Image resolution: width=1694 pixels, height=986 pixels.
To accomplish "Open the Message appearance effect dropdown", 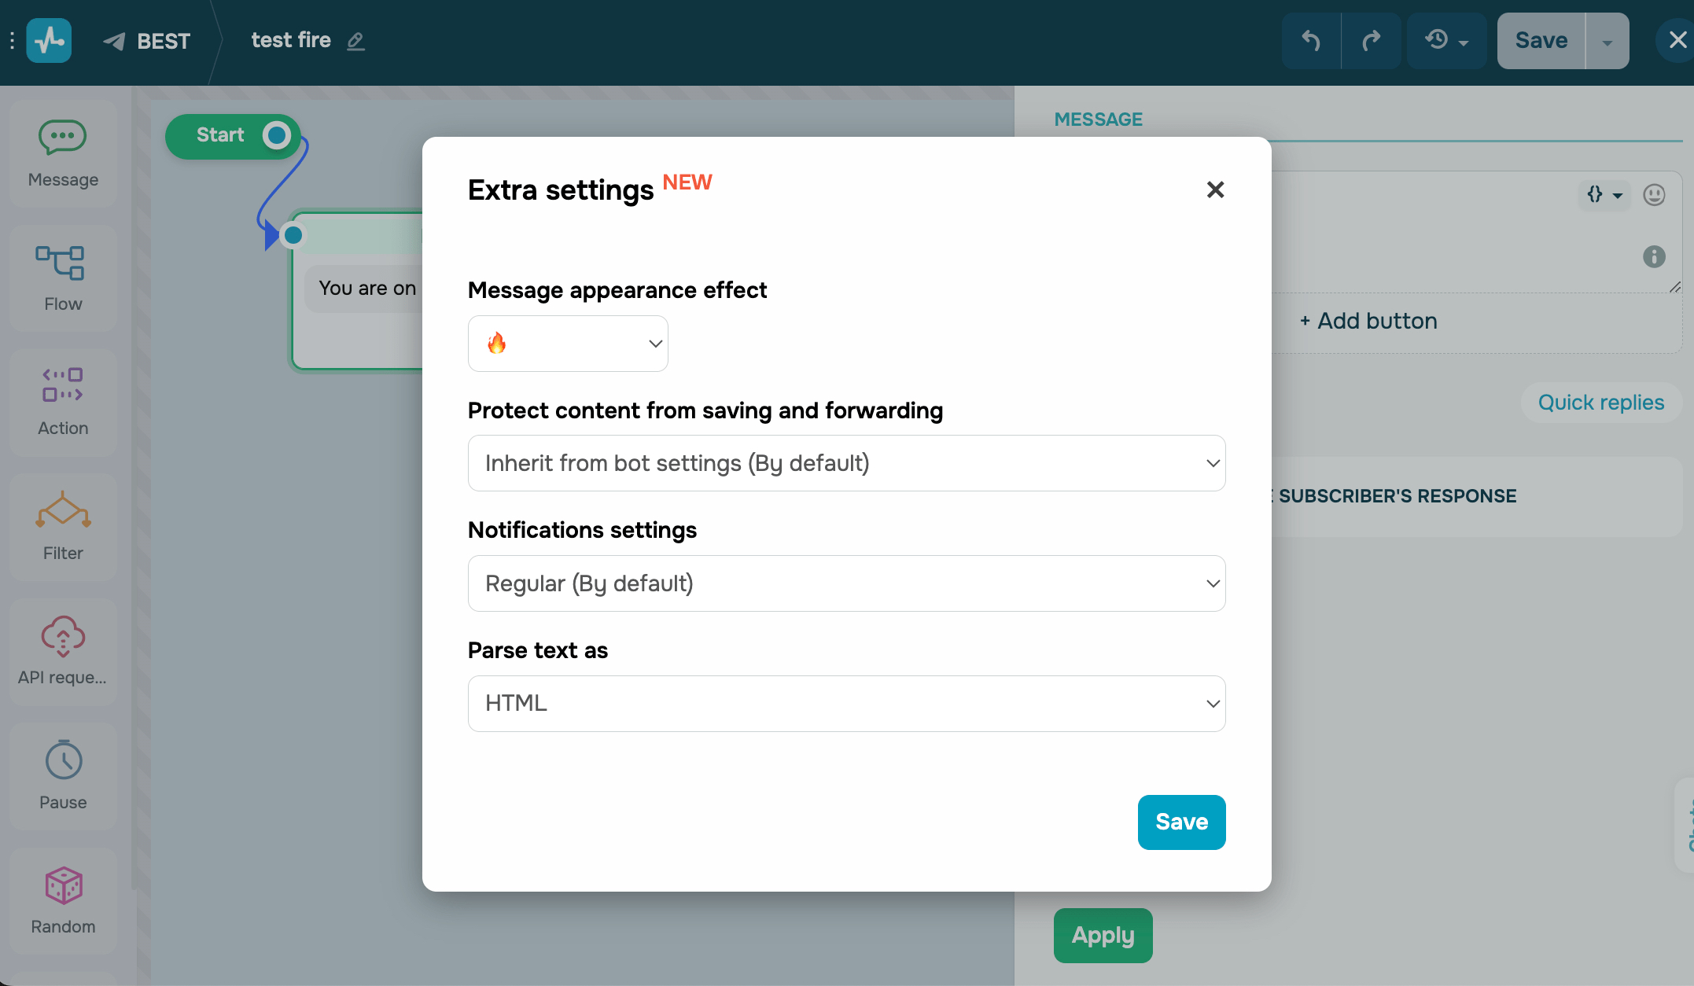I will [568, 344].
